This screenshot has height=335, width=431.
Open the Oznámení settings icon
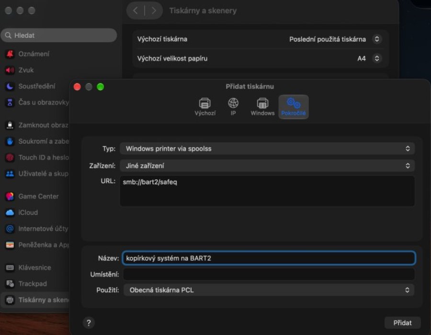point(10,54)
